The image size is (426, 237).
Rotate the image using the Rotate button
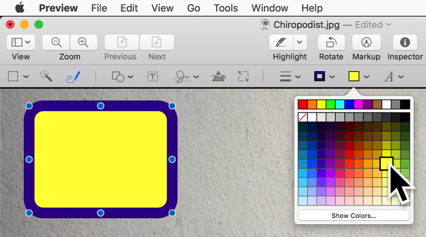click(x=331, y=43)
